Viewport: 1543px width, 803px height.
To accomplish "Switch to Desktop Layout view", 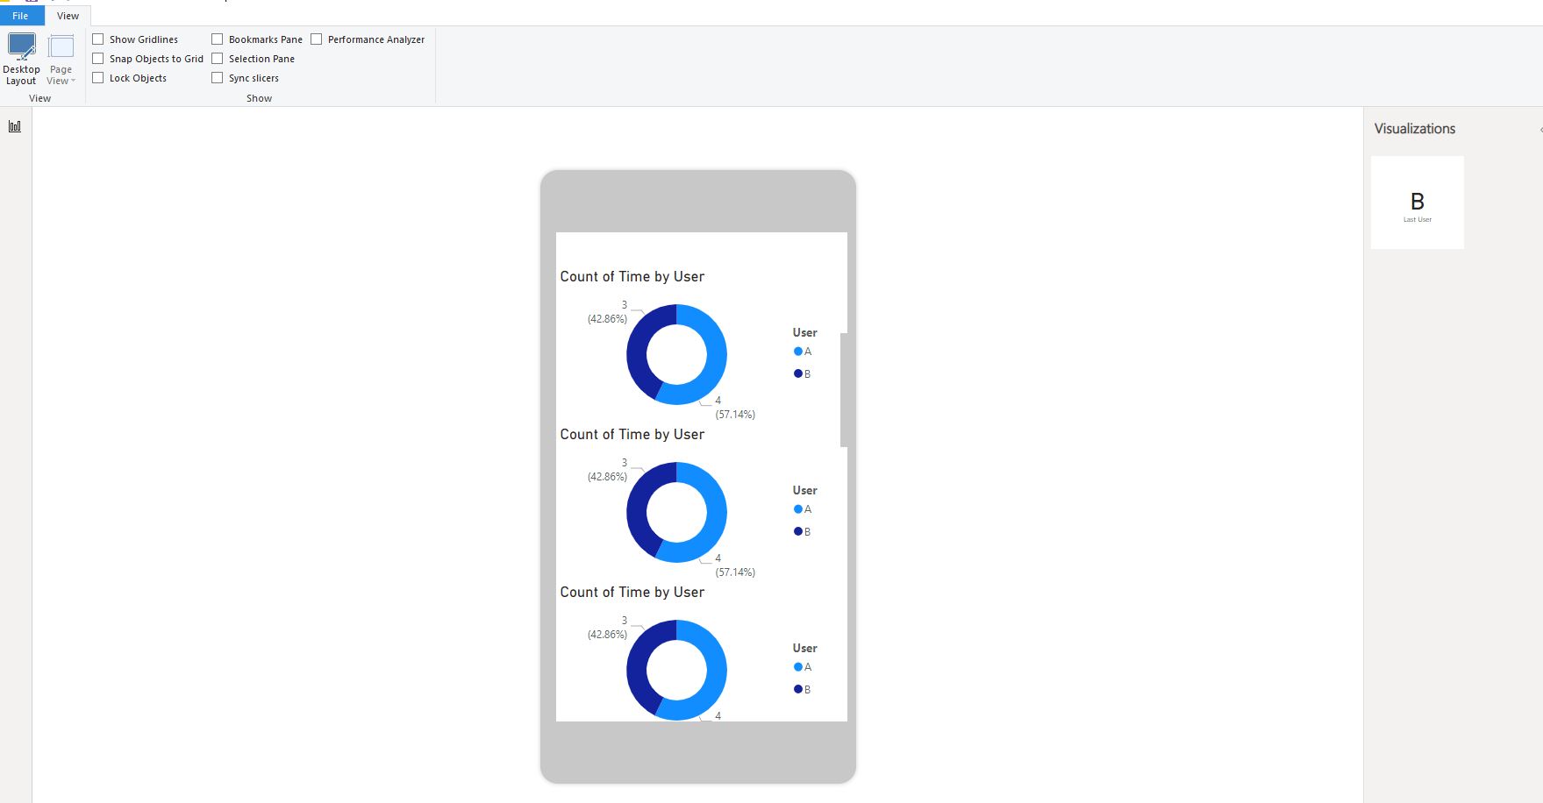I will [x=21, y=59].
